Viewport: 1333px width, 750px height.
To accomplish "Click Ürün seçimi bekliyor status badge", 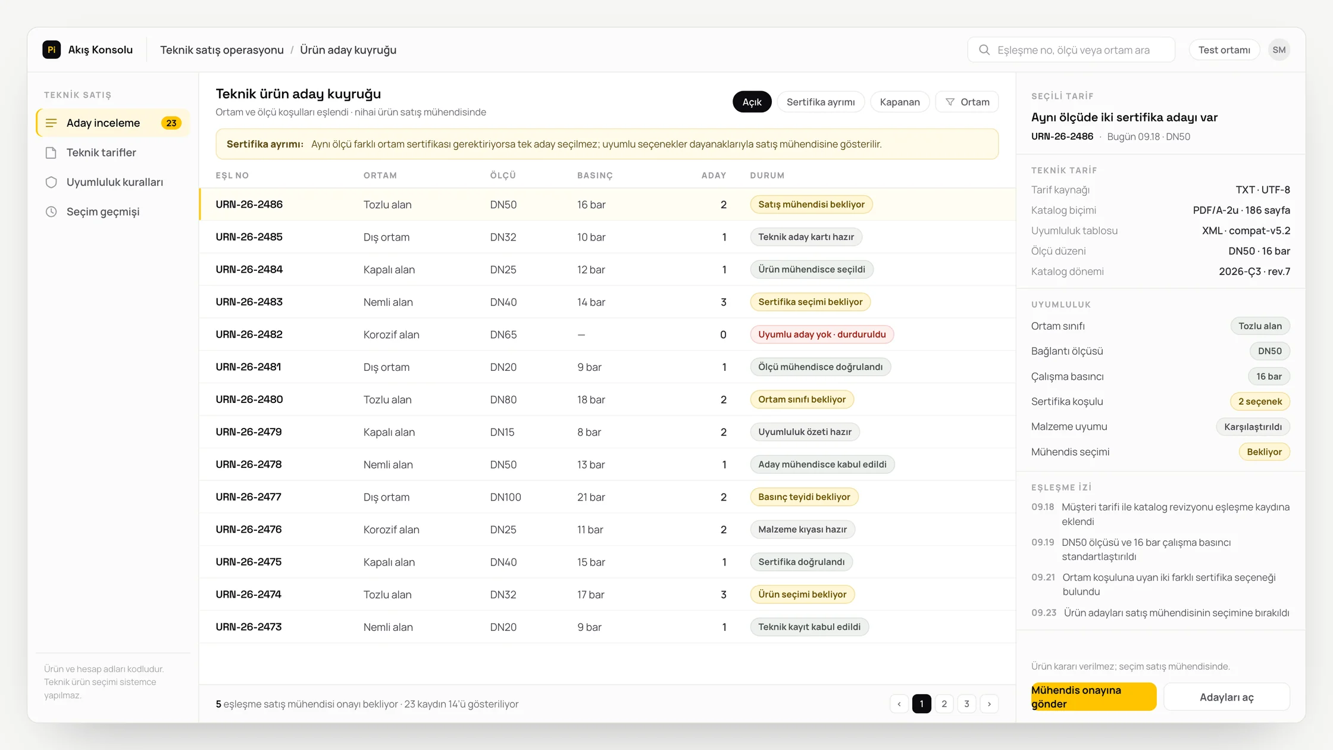I will pyautogui.click(x=802, y=594).
